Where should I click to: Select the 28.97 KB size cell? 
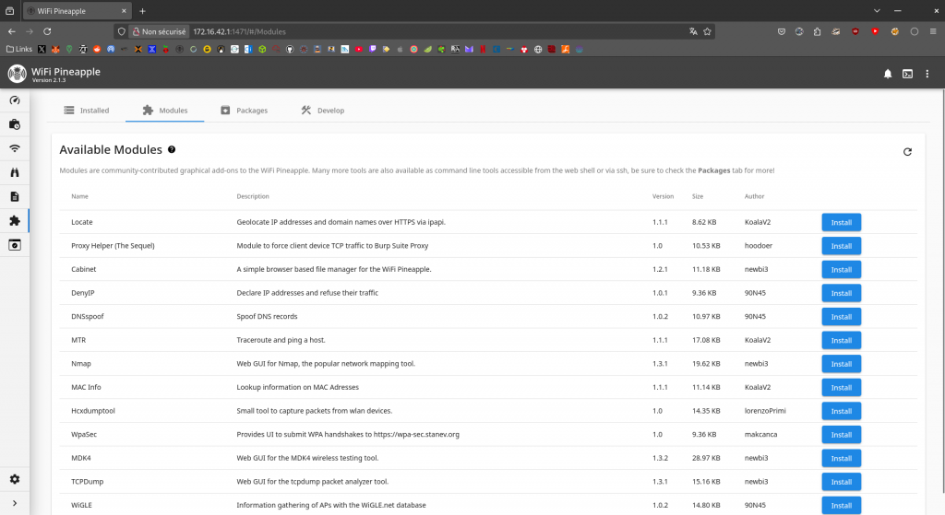click(706, 459)
